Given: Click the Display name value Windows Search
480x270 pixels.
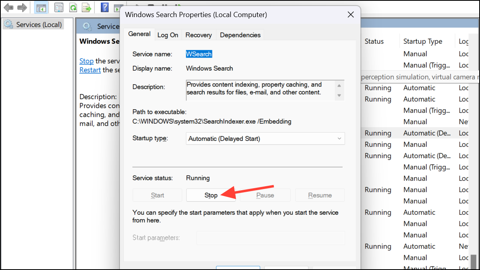Looking at the screenshot, I should point(209,68).
